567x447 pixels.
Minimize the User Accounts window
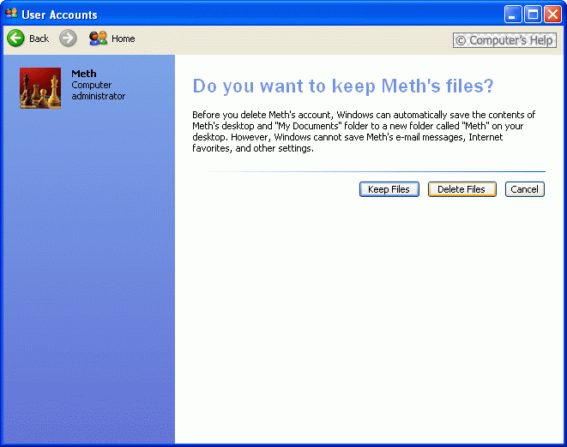(513, 15)
